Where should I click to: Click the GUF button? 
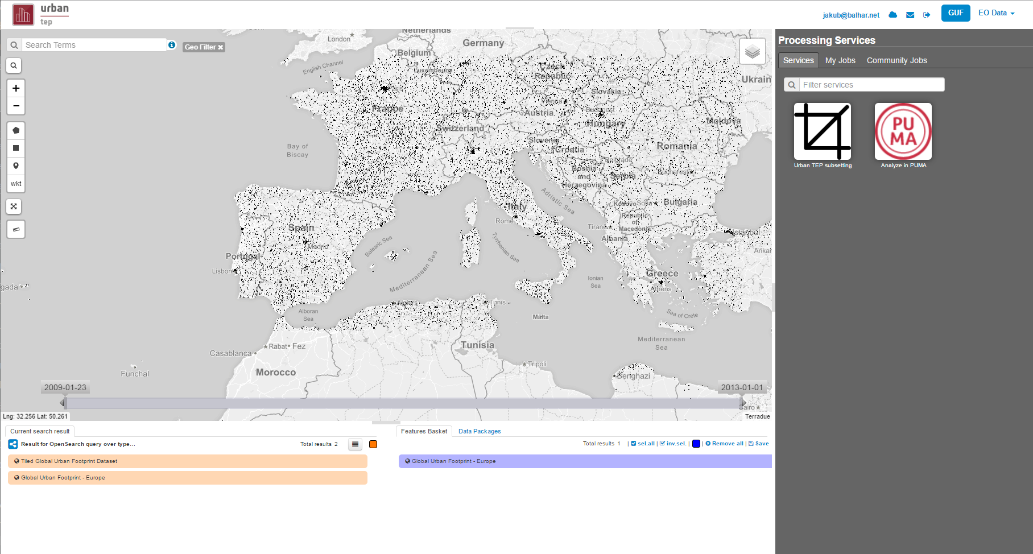pos(956,13)
